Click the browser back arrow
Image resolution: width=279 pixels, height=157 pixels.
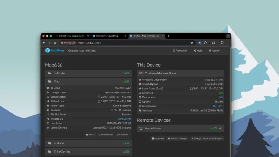pyautogui.click(x=44, y=43)
